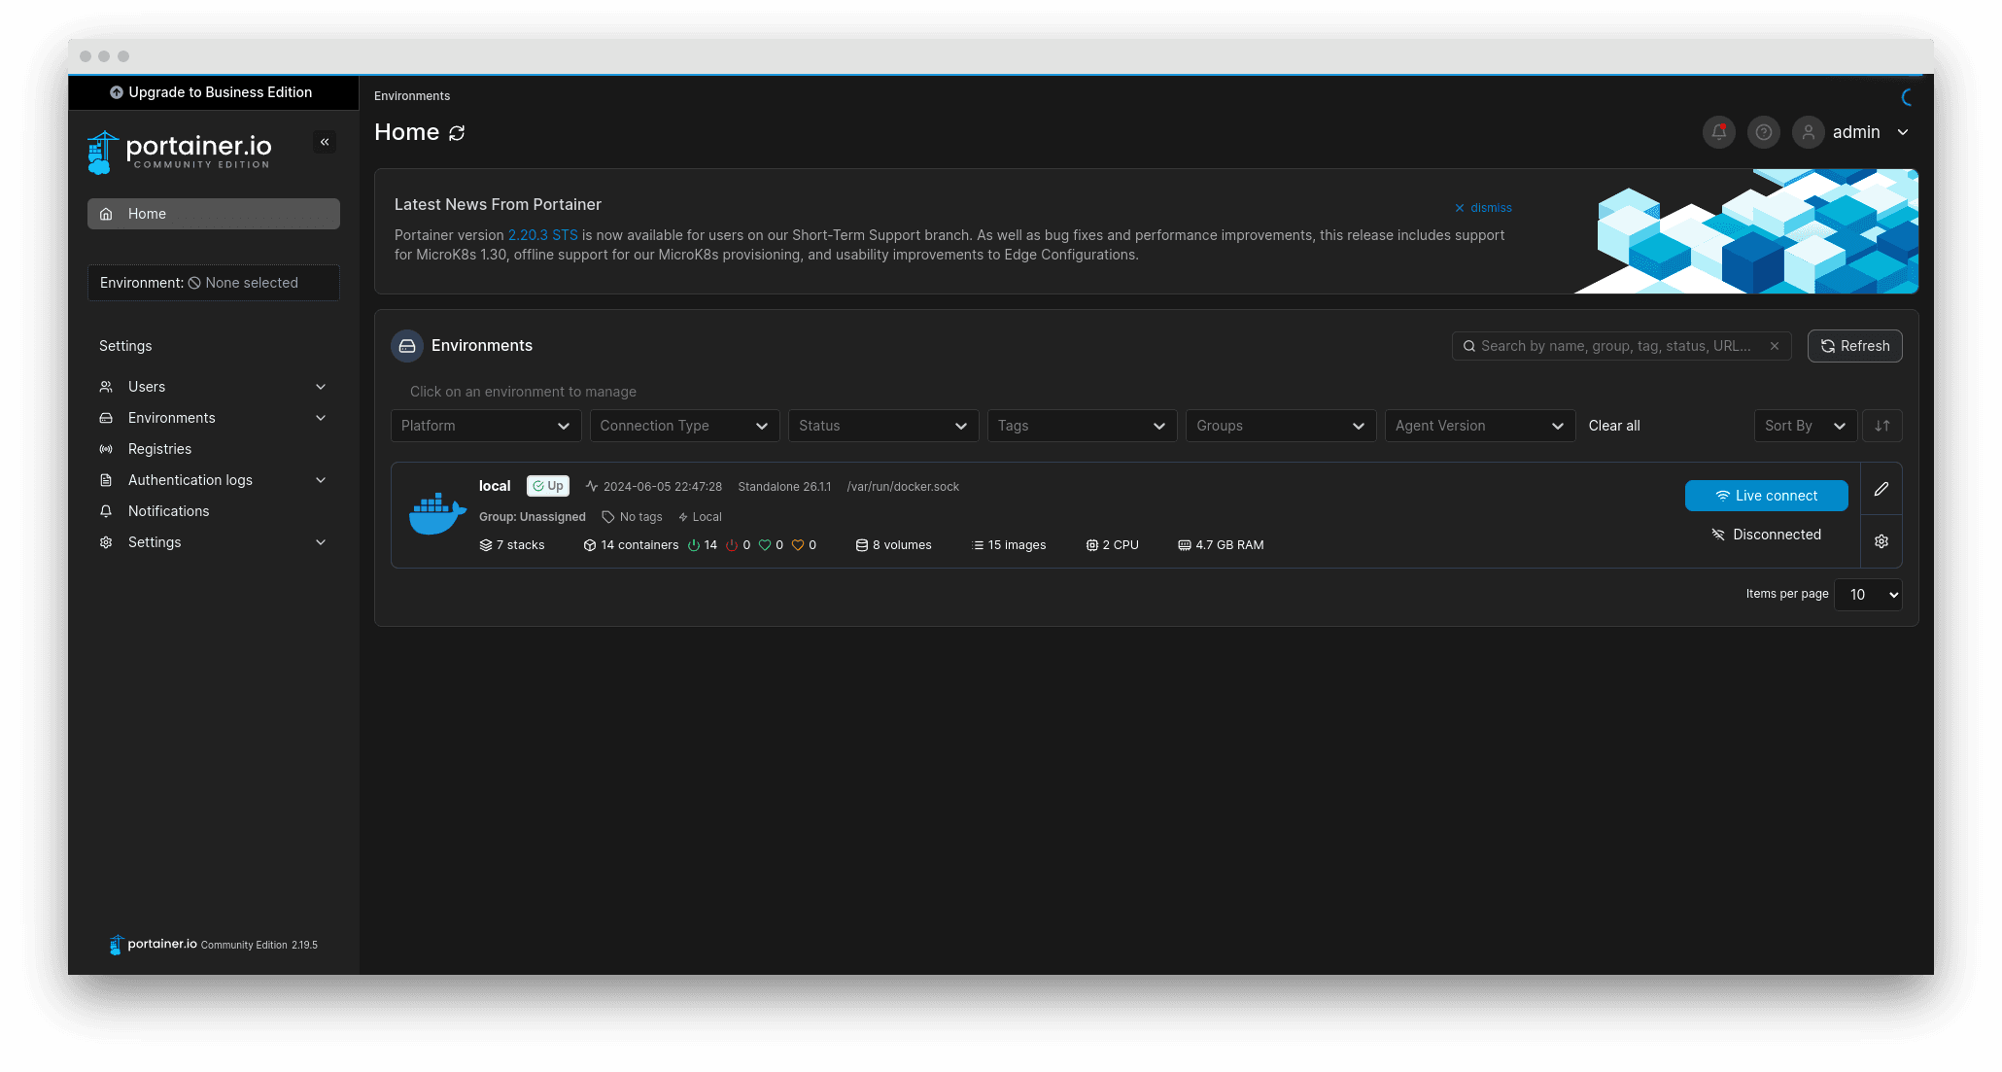Viewport: 2002px width, 1072px height.
Task: Expand the Users sidebar section
Action: pos(321,387)
